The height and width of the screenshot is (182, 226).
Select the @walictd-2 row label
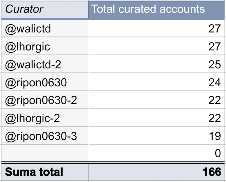(33, 65)
